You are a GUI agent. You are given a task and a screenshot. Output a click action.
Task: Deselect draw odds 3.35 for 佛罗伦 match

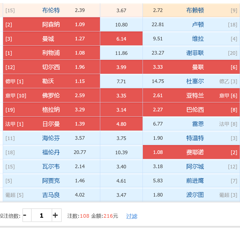click(121, 95)
